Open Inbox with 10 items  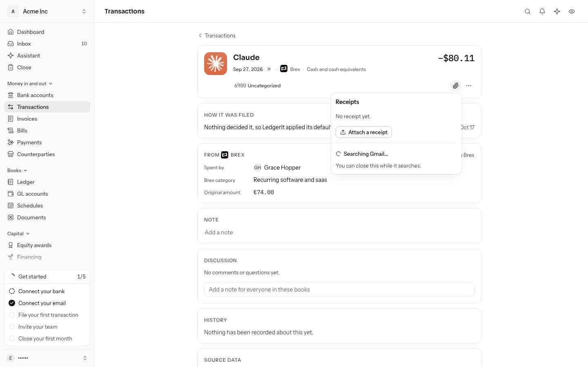coord(47,44)
